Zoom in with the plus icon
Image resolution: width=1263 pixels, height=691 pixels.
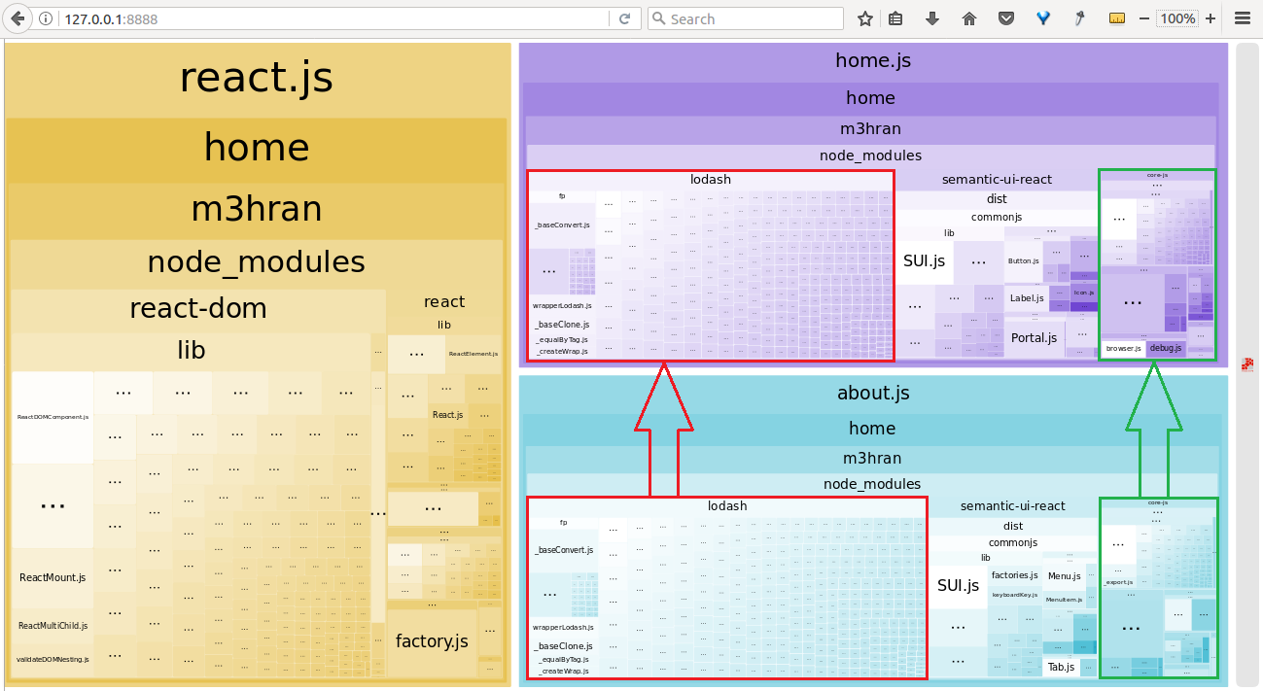click(1210, 18)
